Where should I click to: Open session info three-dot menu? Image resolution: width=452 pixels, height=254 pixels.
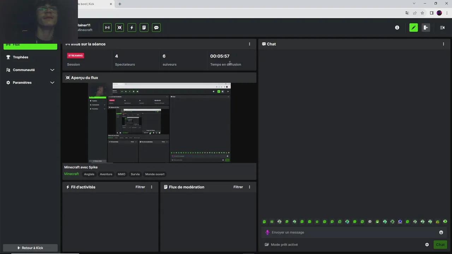pyautogui.click(x=249, y=44)
